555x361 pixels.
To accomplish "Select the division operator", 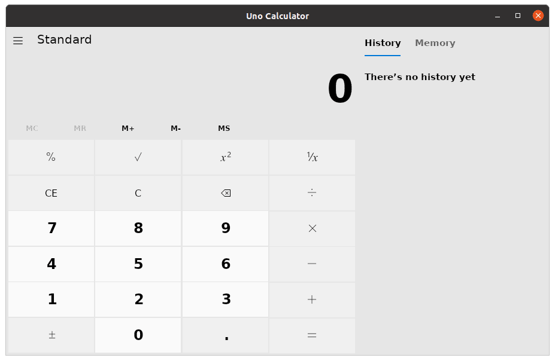I will pyautogui.click(x=311, y=192).
